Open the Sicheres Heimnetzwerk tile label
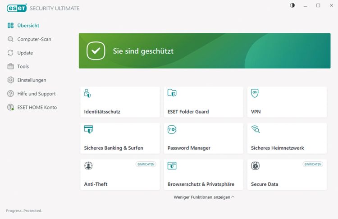 (x=278, y=148)
